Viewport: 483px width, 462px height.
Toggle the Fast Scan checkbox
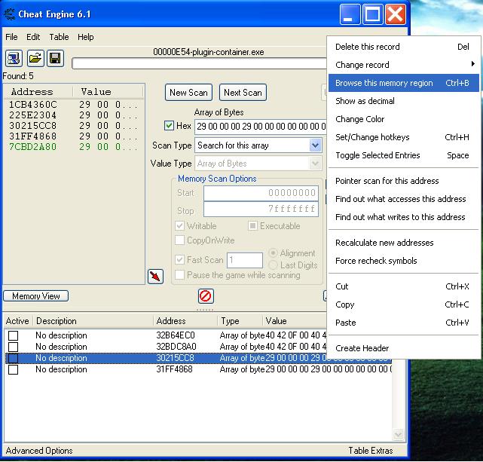179,260
